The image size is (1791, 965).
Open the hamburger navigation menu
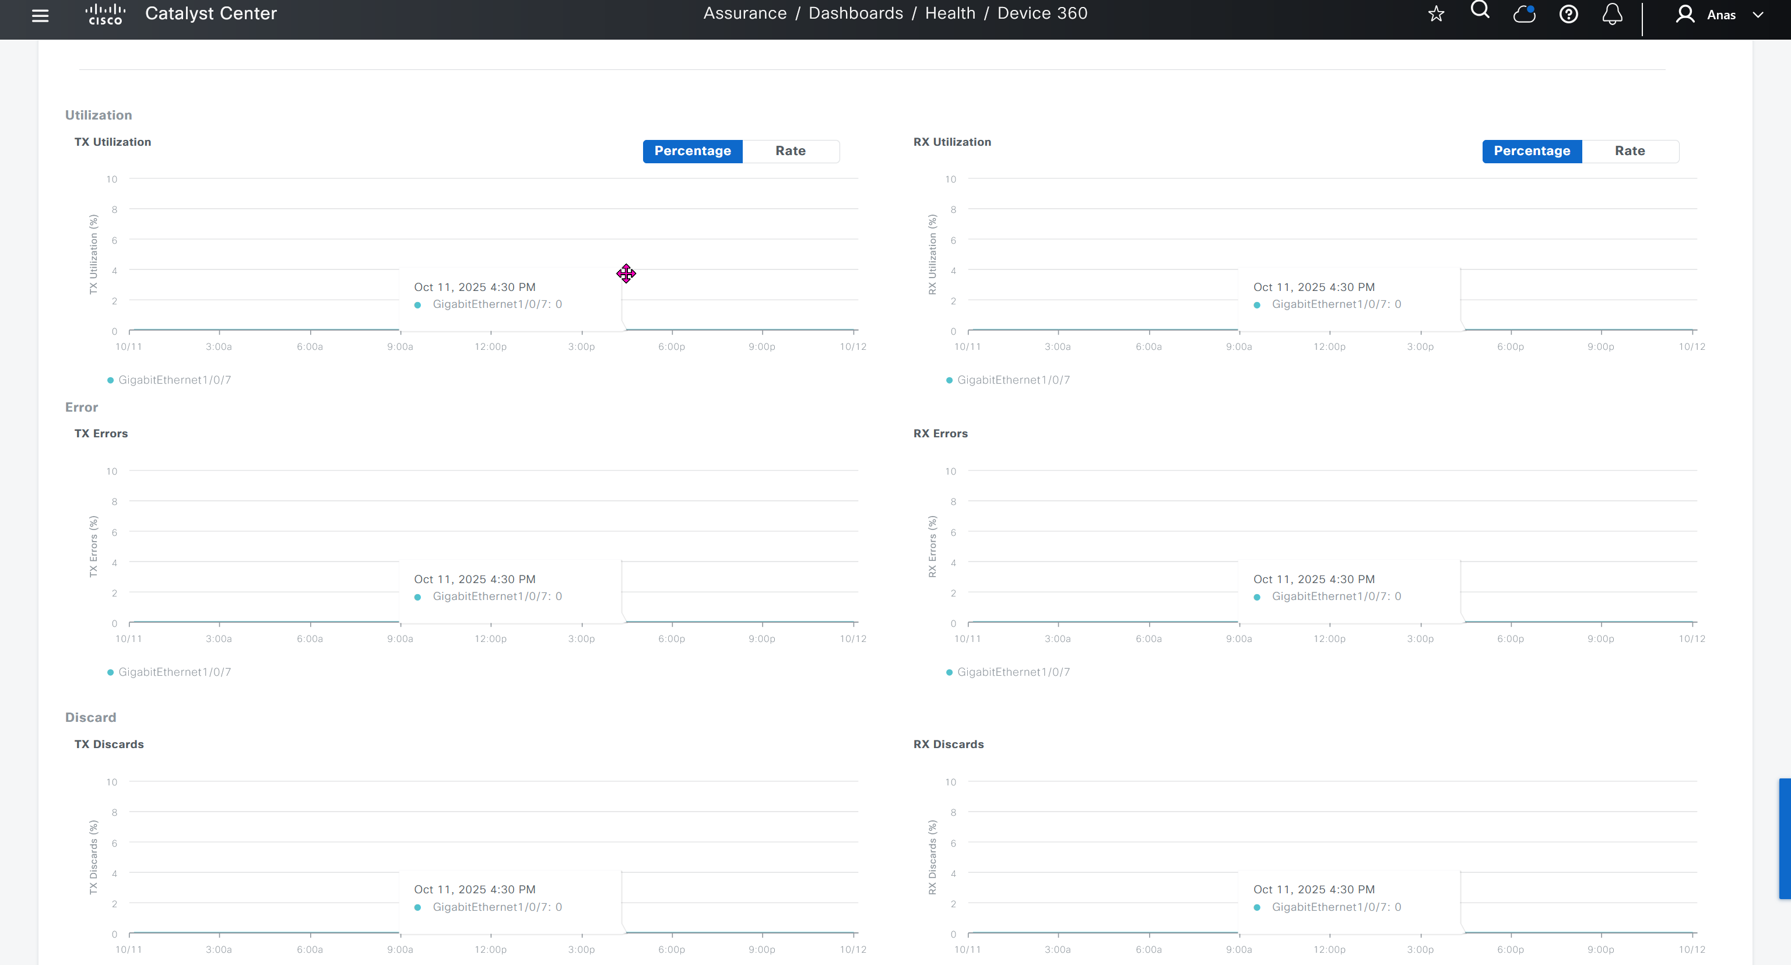pos(40,15)
